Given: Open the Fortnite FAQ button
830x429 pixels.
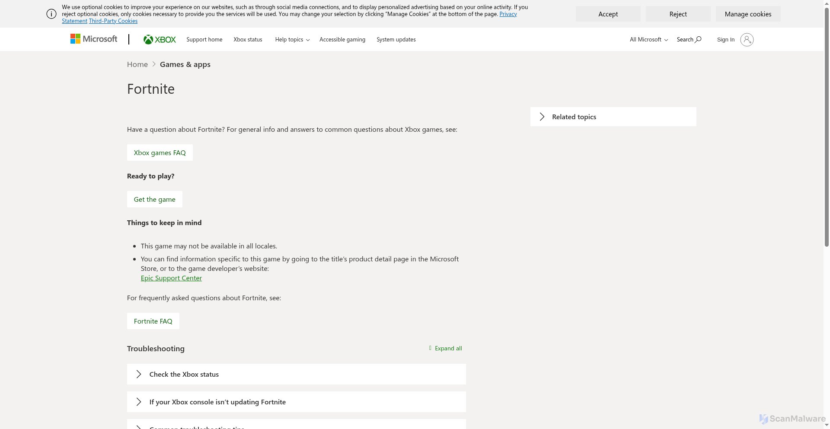Looking at the screenshot, I should click(x=153, y=321).
